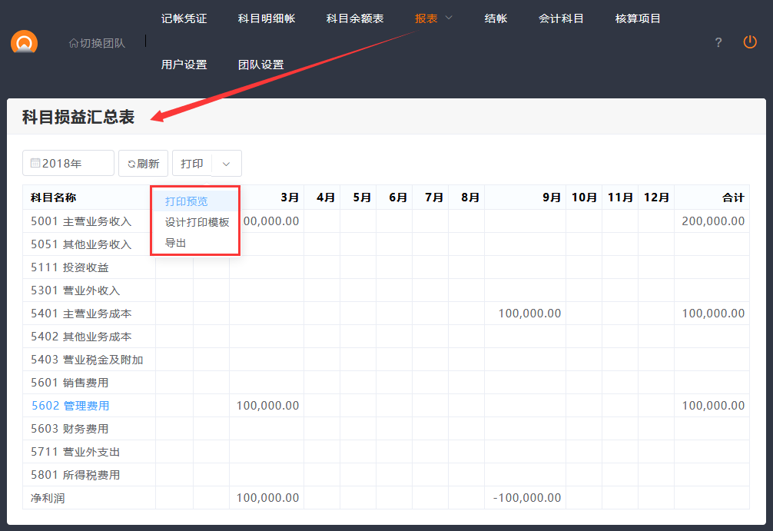Open the 5602 管理费用 account link
Image resolution: width=773 pixels, height=531 pixels.
tap(70, 406)
